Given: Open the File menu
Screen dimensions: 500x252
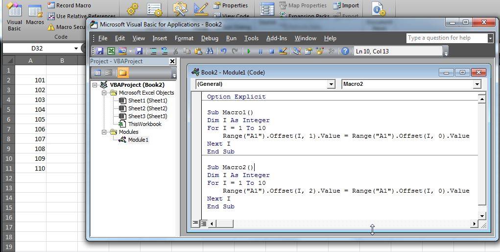Looking at the screenshot, I should [103, 38].
